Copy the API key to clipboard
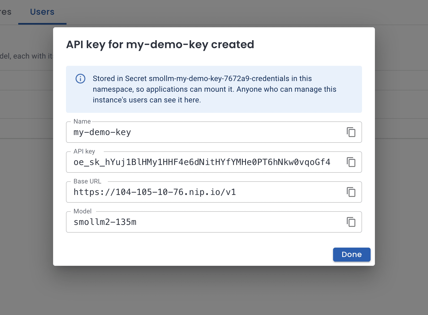 coord(351,162)
